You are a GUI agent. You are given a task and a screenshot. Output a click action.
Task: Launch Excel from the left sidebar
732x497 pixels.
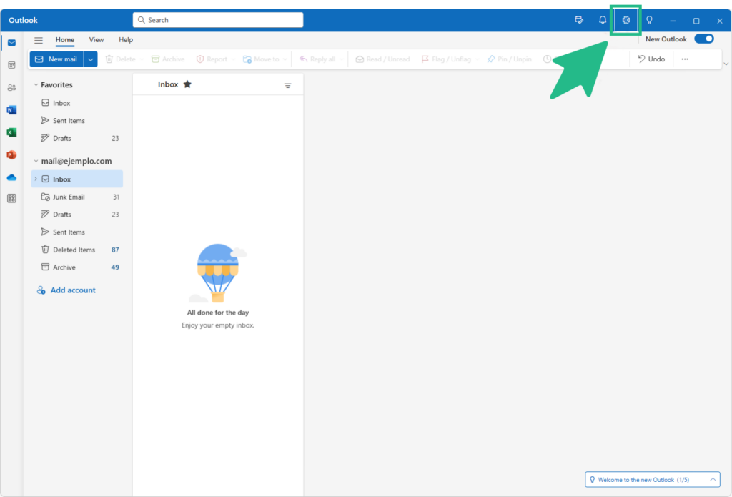[x=11, y=132]
